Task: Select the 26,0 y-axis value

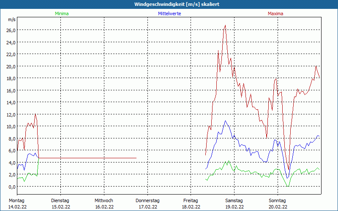Action: (x=11, y=30)
